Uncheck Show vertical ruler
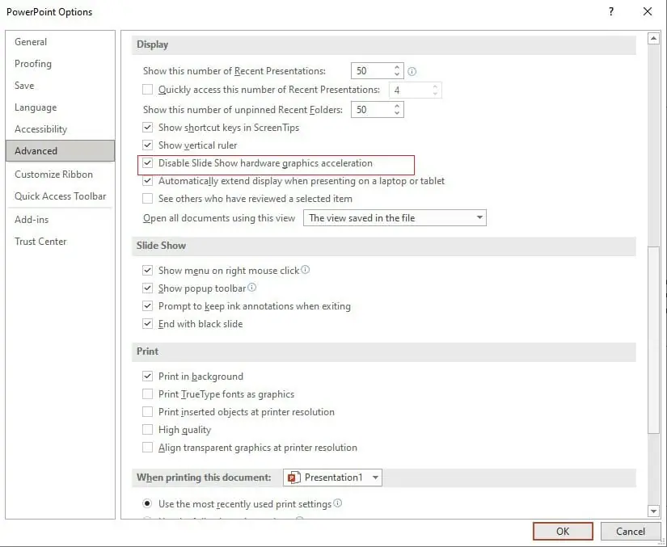667x547 pixels. tap(148, 145)
